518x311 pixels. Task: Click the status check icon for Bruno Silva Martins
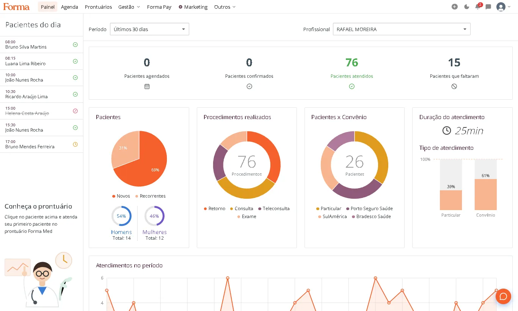(x=75, y=44)
